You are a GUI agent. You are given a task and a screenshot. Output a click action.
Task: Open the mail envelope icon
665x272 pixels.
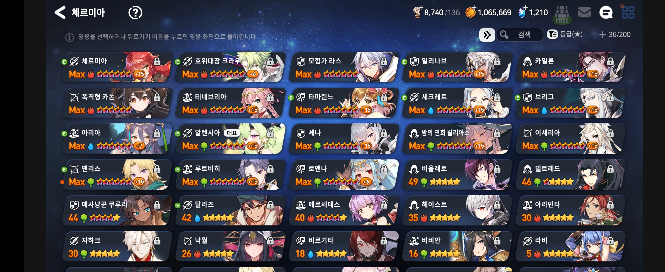click(x=584, y=12)
